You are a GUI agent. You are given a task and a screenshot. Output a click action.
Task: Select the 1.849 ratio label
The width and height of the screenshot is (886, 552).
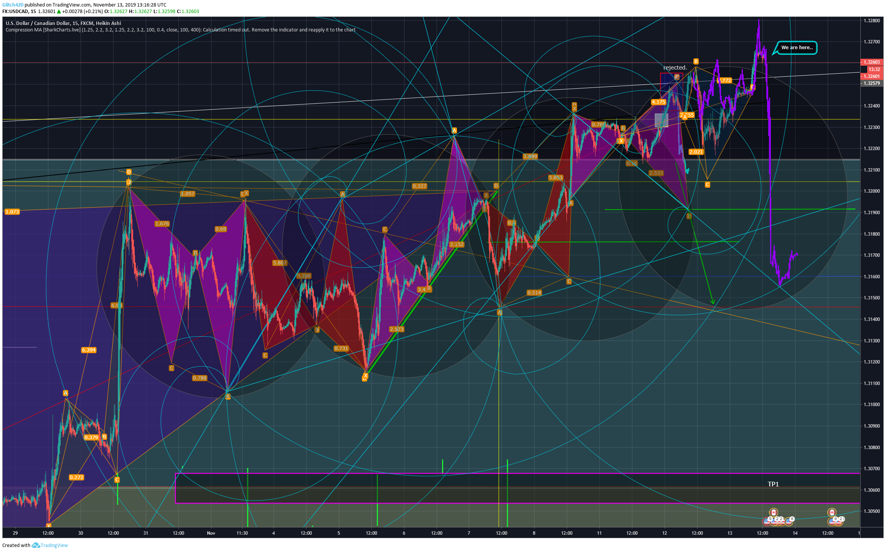530,156
